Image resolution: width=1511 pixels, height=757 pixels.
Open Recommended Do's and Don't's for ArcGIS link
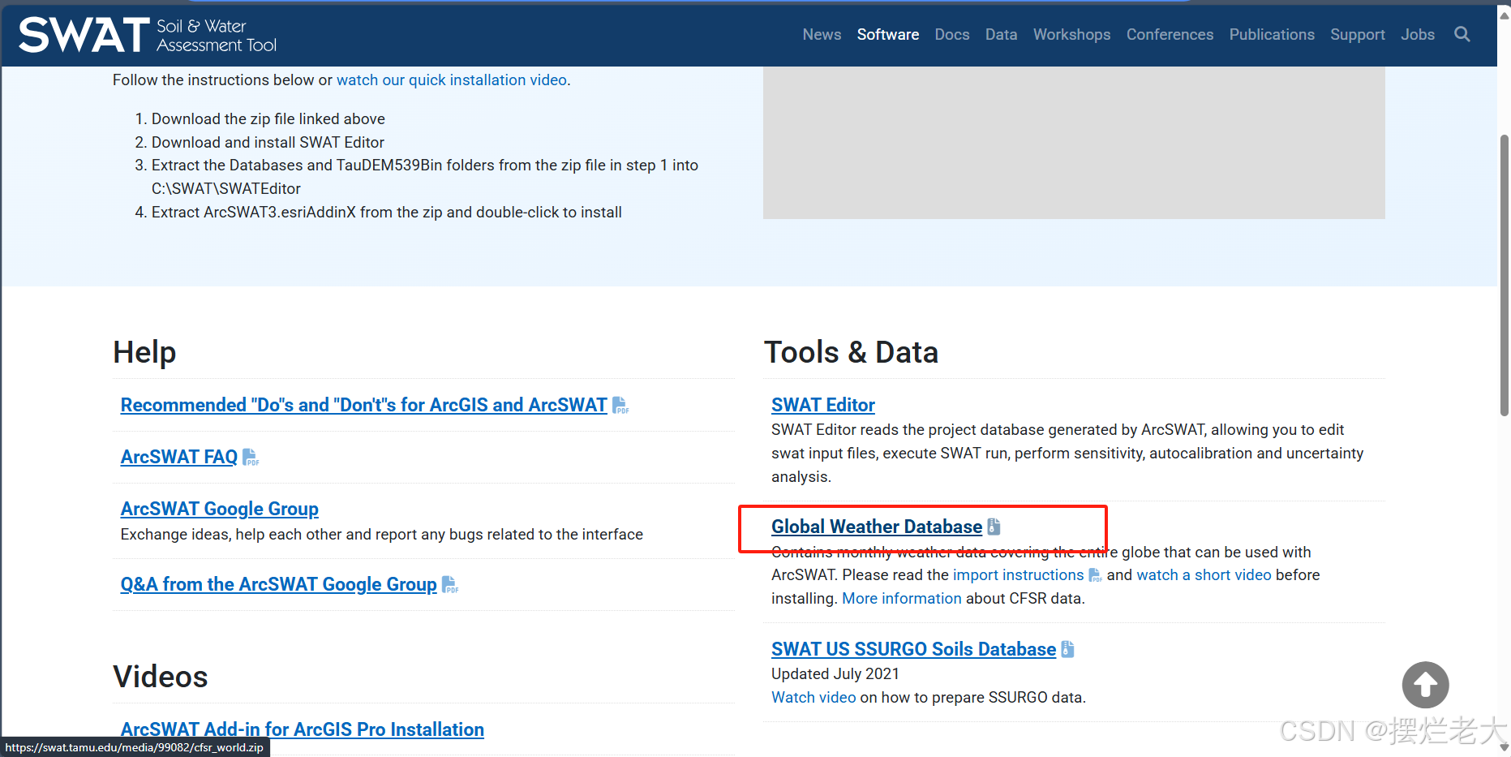(363, 405)
